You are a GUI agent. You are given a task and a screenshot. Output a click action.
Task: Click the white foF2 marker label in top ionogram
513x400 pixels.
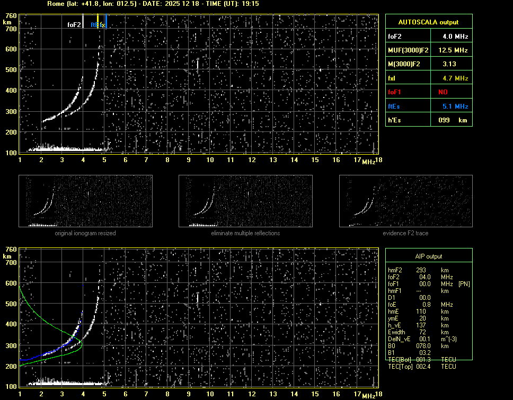[x=74, y=25]
